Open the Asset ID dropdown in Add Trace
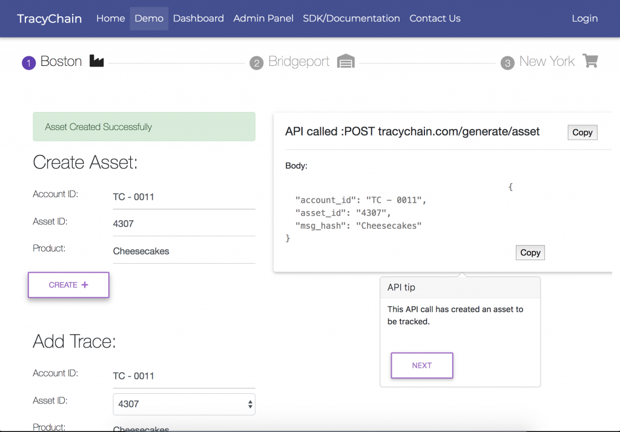The image size is (620, 432). click(x=184, y=404)
